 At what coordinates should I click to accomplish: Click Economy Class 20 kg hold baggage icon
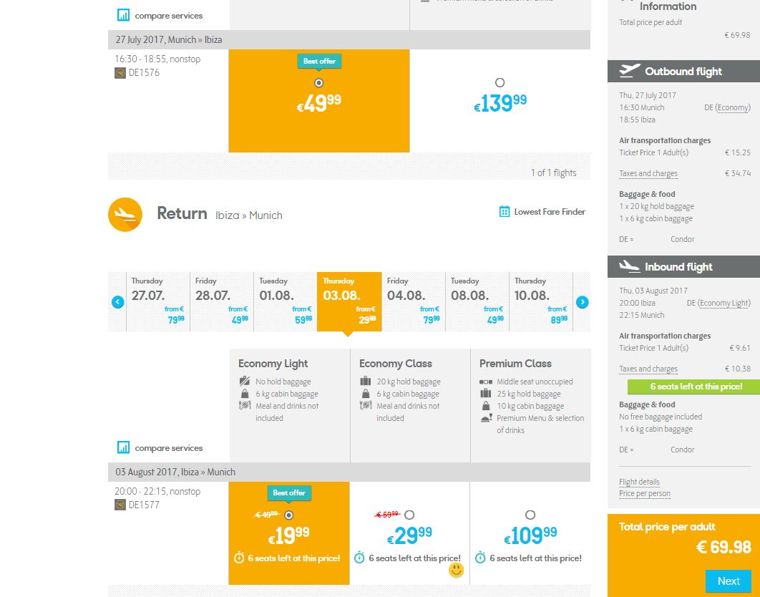point(366,382)
